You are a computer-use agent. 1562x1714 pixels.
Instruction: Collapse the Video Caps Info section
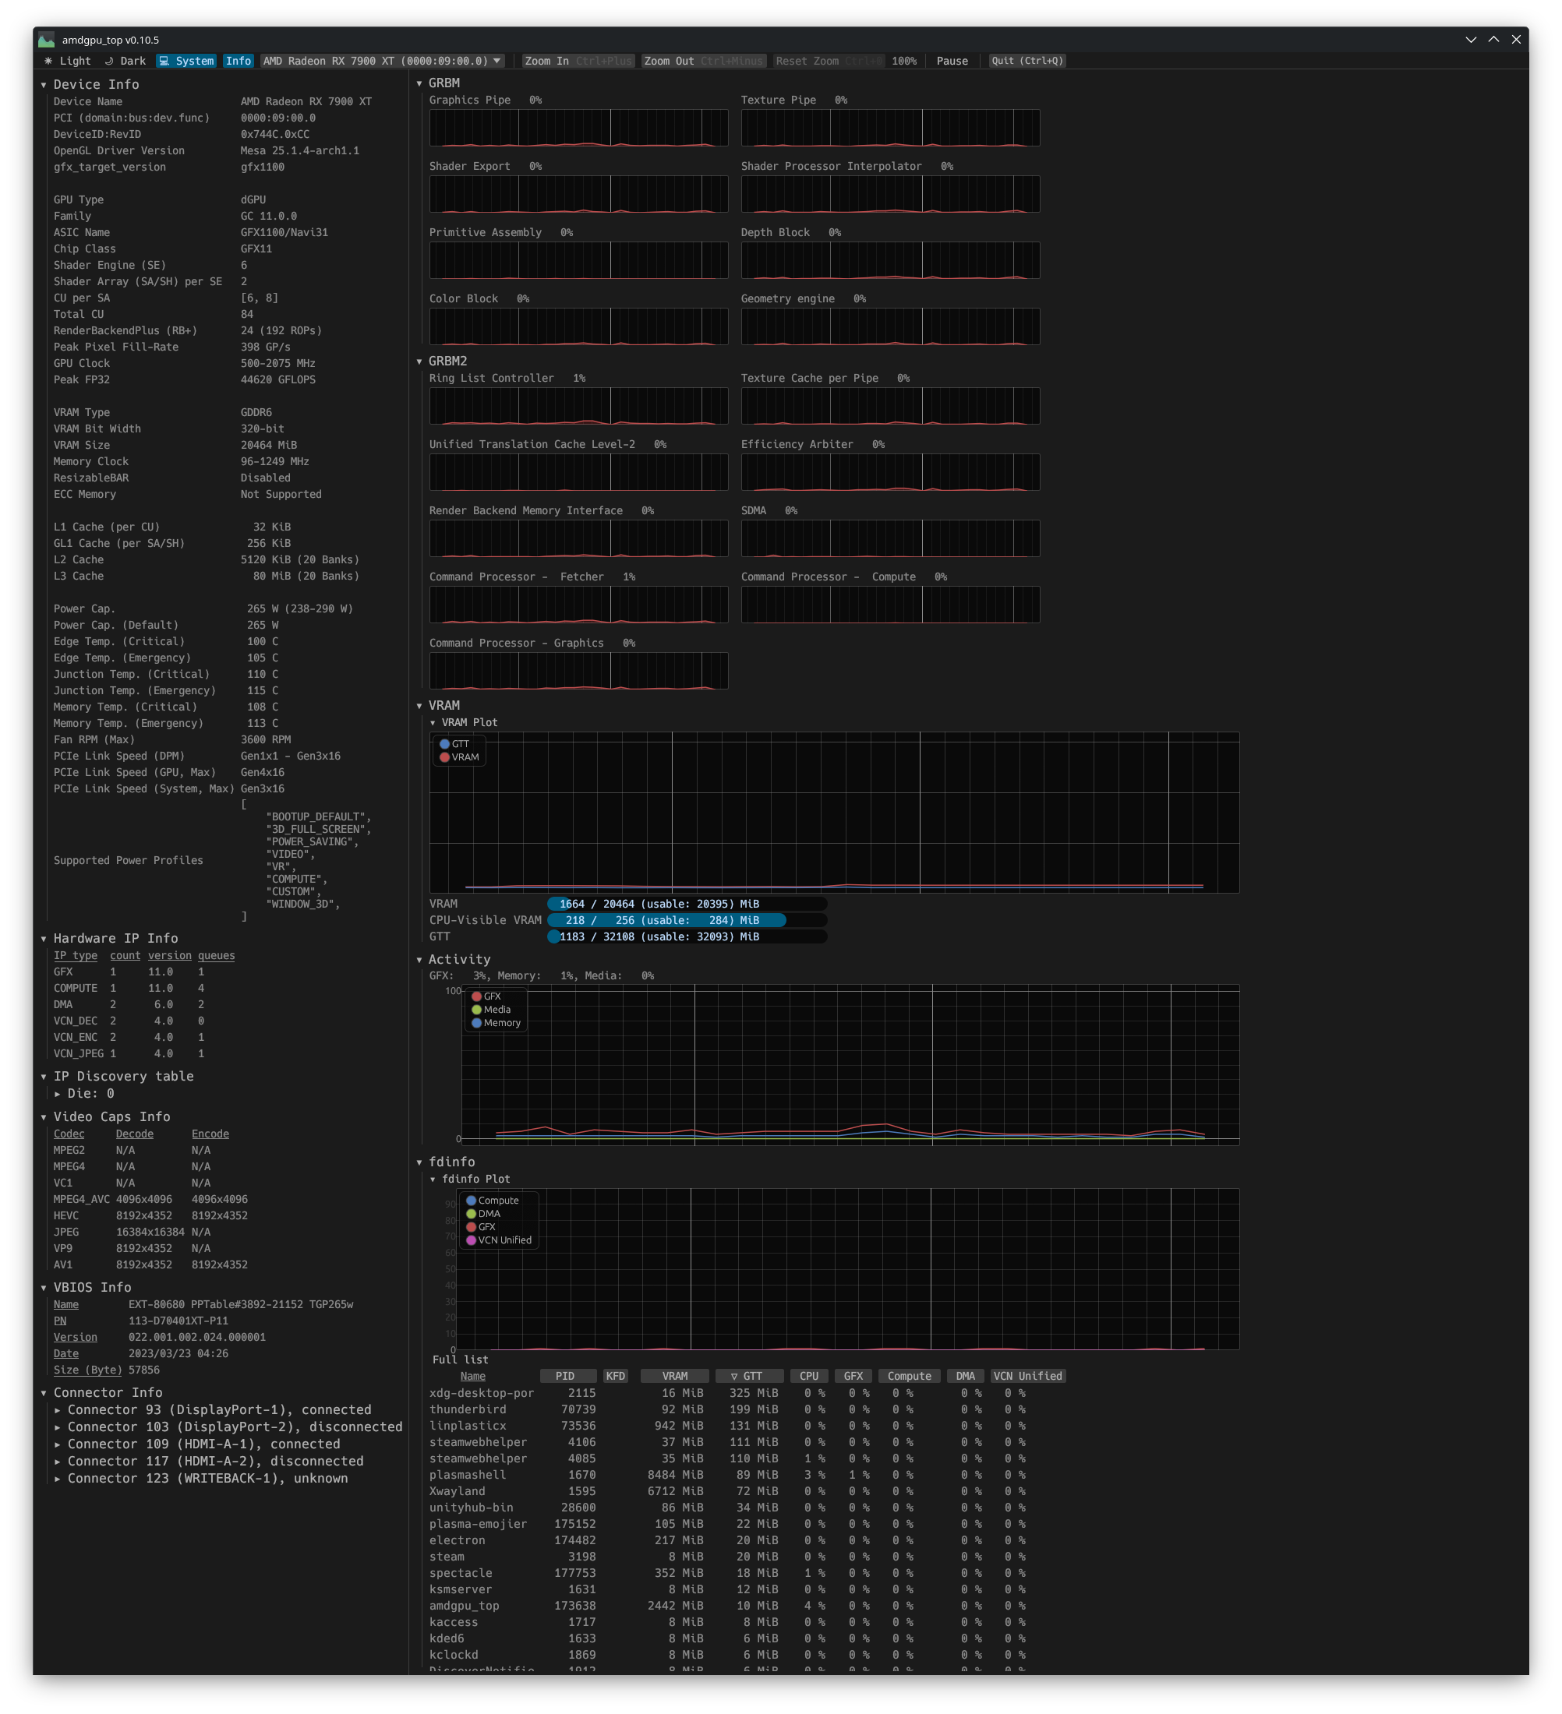(105, 1117)
